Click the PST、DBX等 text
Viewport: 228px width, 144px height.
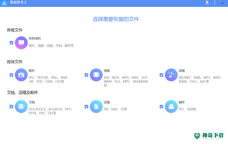coord(187,109)
